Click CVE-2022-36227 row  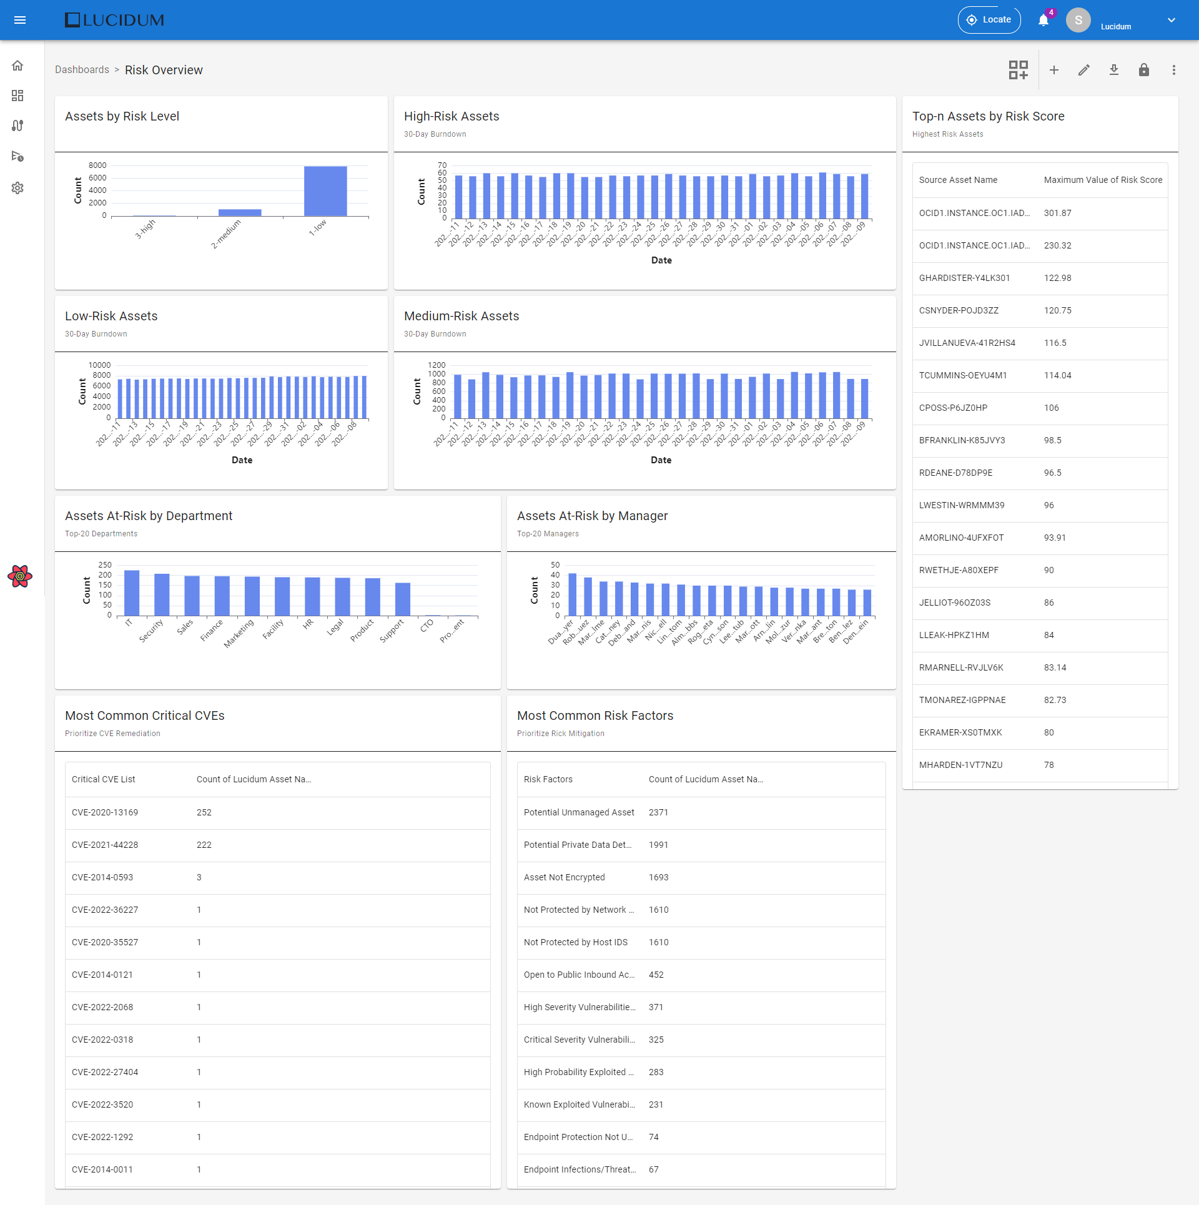(278, 910)
